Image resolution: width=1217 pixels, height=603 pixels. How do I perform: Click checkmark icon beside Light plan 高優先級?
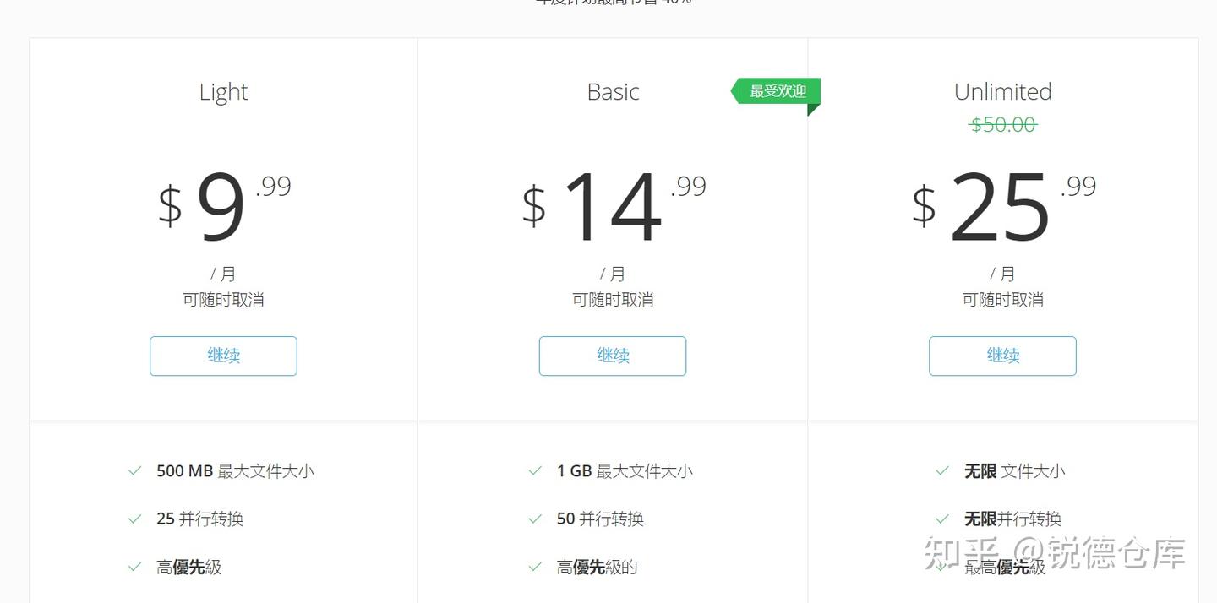point(134,567)
